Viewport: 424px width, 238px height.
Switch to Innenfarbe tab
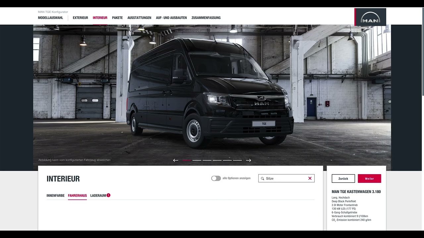tap(56, 196)
